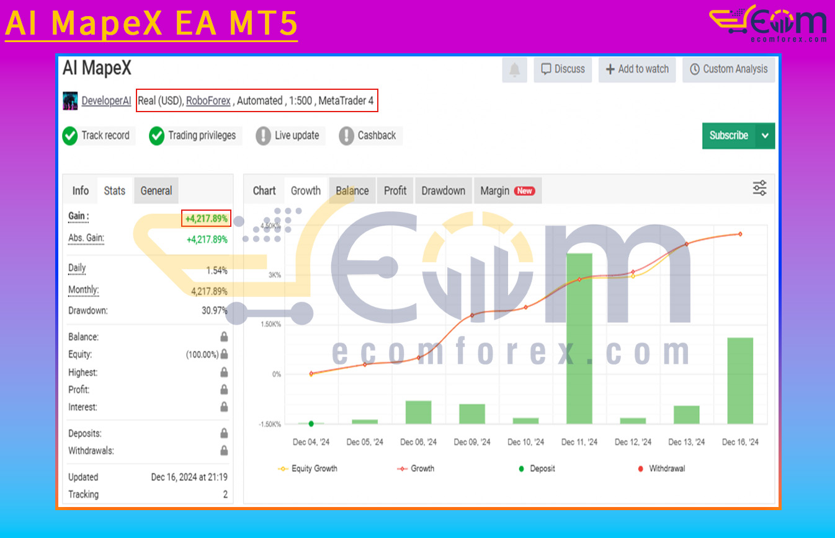Screen dimensions: 835x538
Task: Click the DeveloperAI avatar image
Action: (x=70, y=100)
